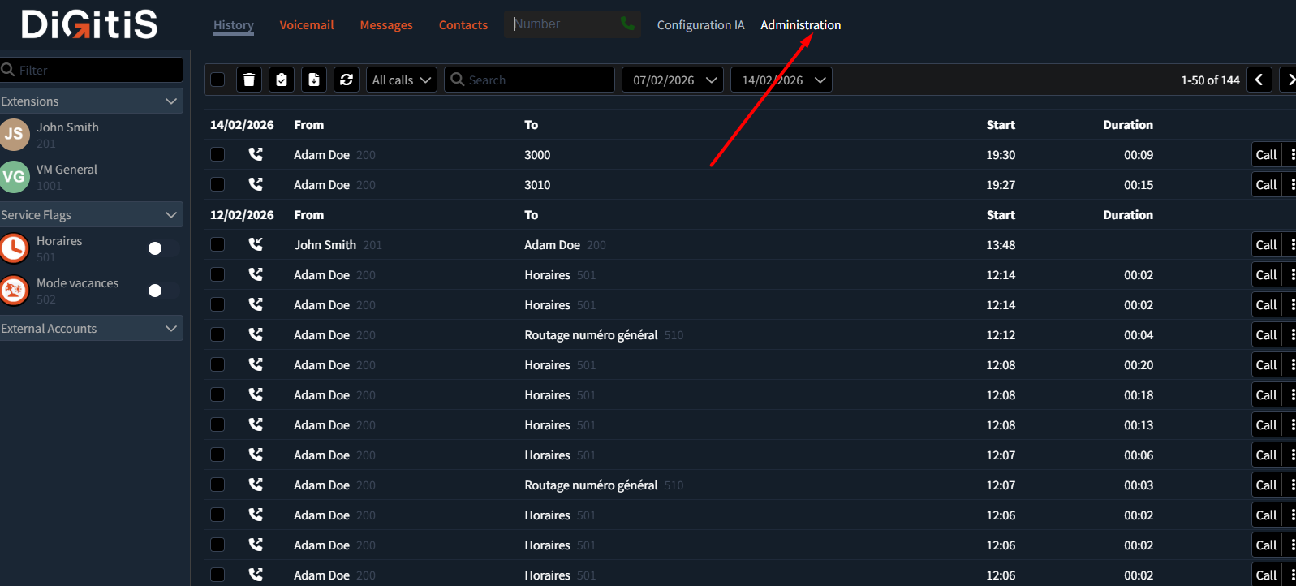The width and height of the screenshot is (1296, 586).
Task: Click the call icon on John Smith row
Action: [256, 244]
